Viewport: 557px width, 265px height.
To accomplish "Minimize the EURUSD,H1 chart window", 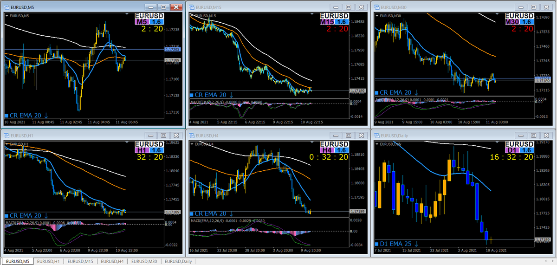I will pyautogui.click(x=151, y=136).
